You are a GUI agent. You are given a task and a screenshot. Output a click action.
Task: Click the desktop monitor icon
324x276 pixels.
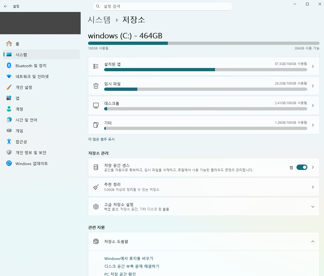tap(96, 106)
